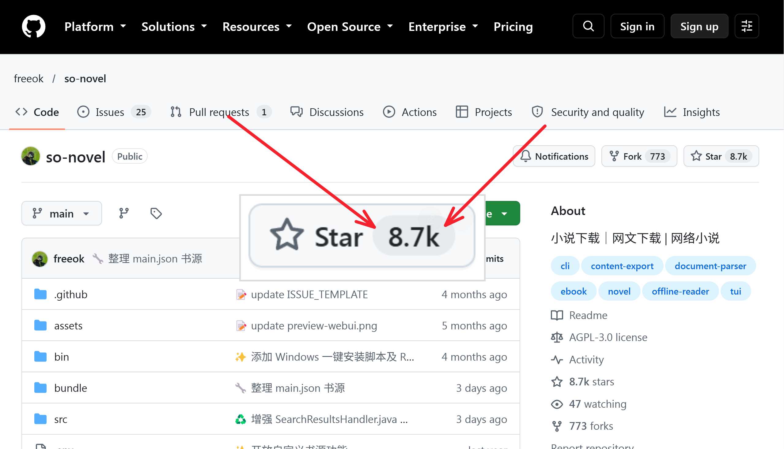
Task: Open appearance settings sliders icon
Action: pos(747,26)
